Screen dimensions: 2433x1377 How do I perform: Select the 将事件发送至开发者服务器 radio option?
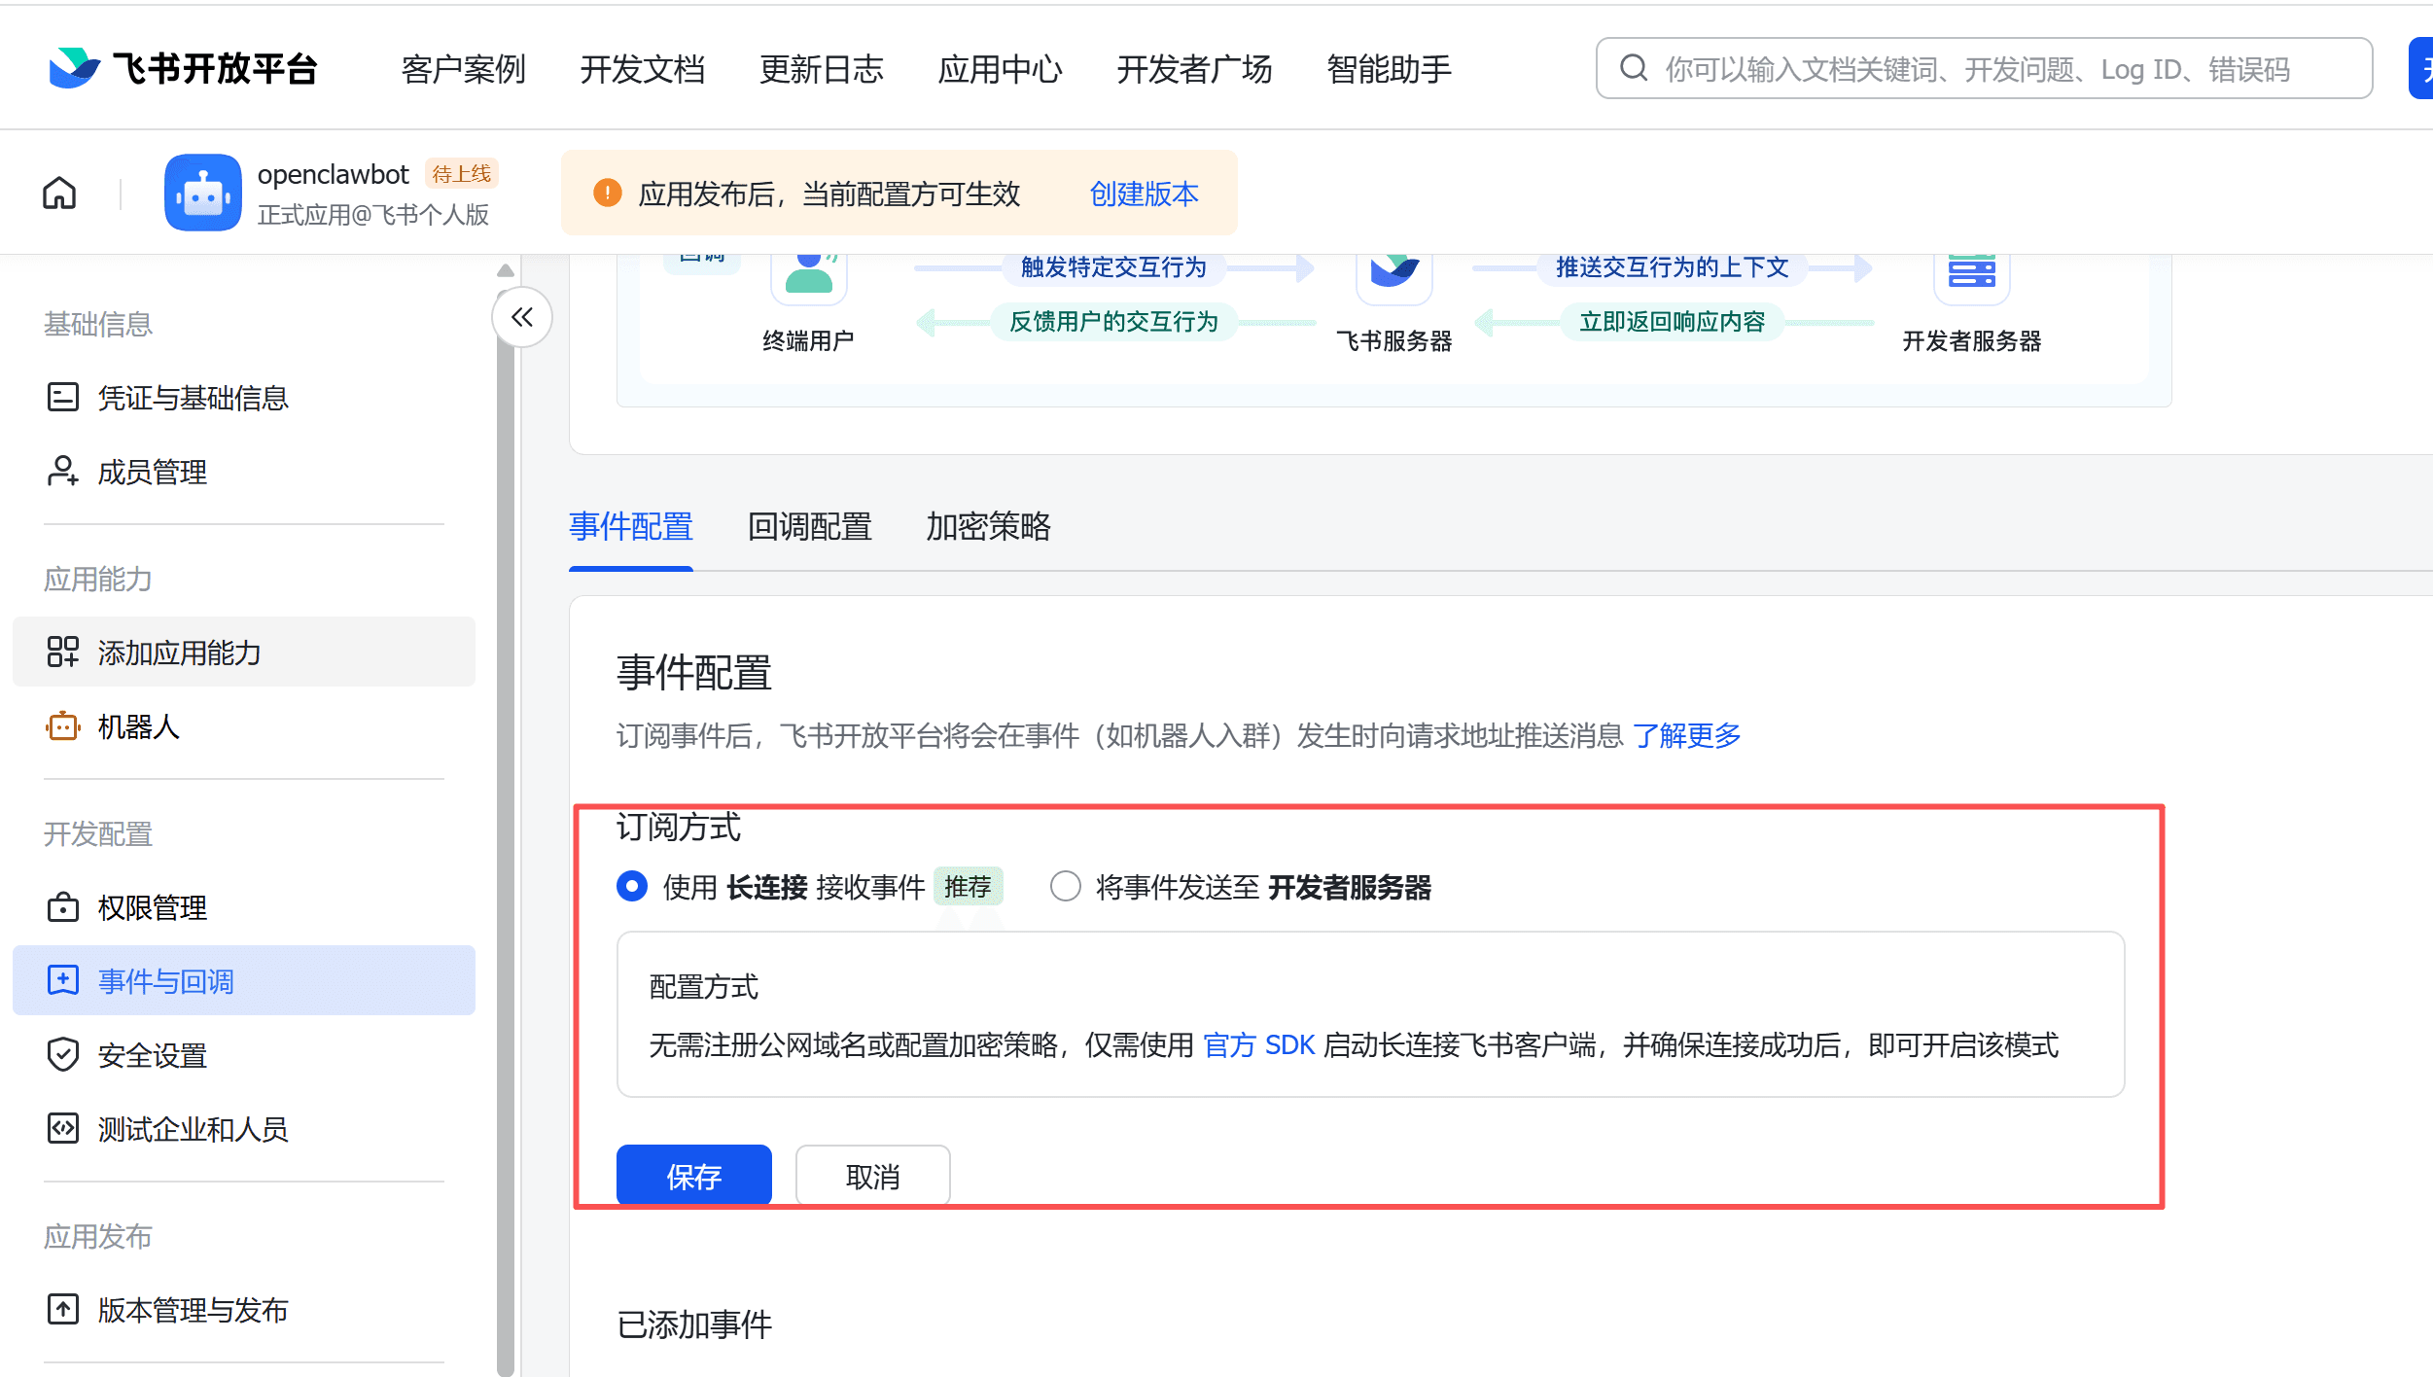[1065, 887]
